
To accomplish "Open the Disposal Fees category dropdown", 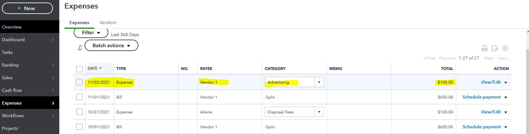I will [319, 112].
